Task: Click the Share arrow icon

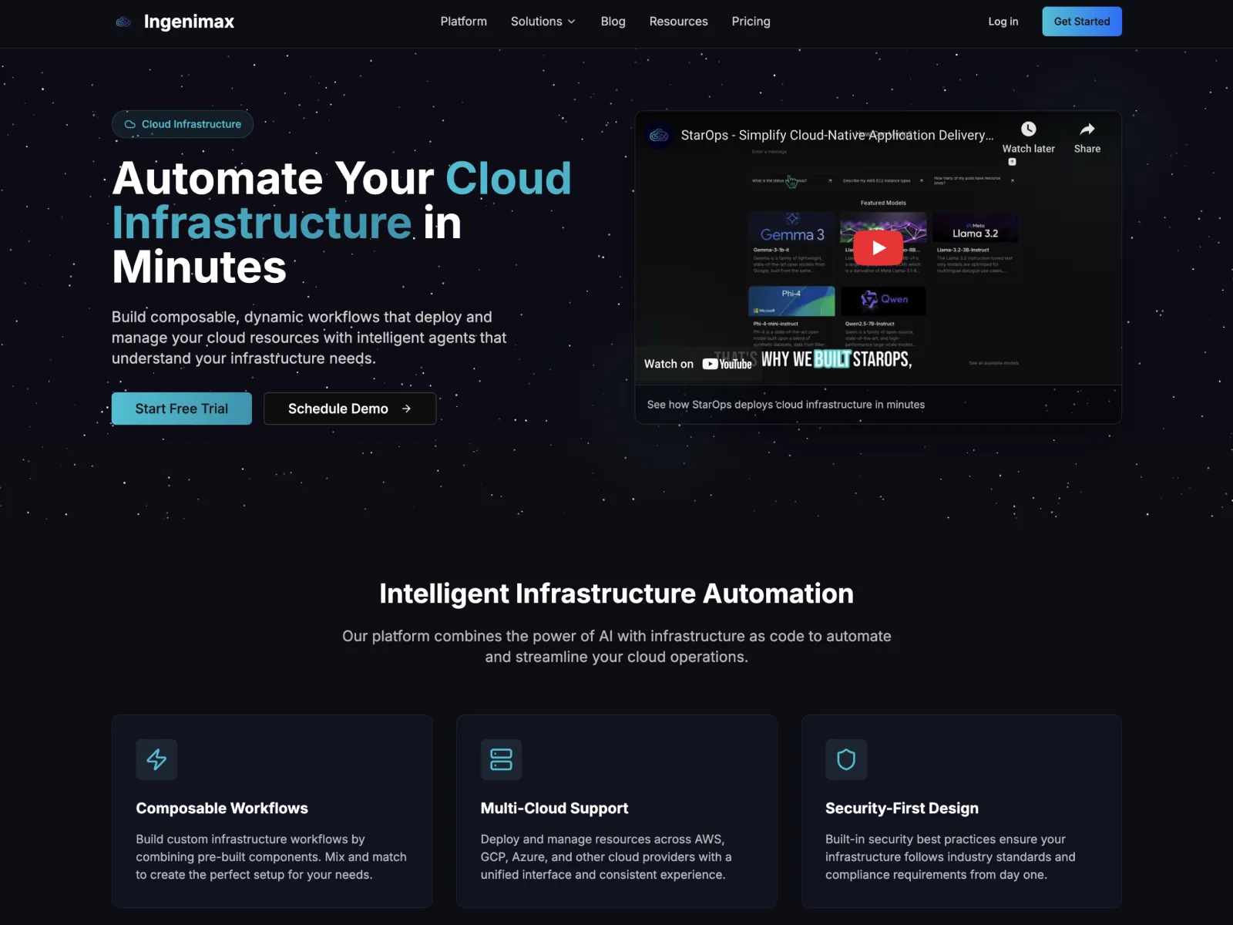Action: 1087,129
